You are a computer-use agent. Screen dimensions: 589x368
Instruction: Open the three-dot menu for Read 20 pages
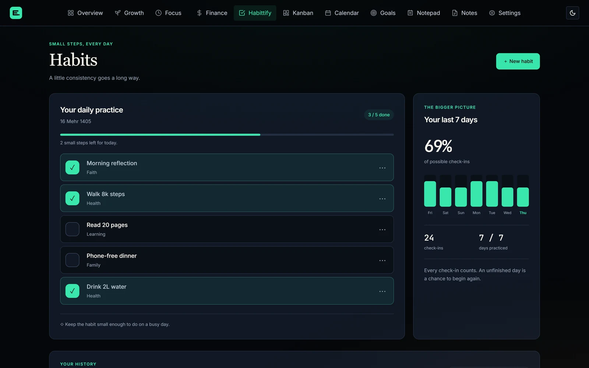point(382,230)
